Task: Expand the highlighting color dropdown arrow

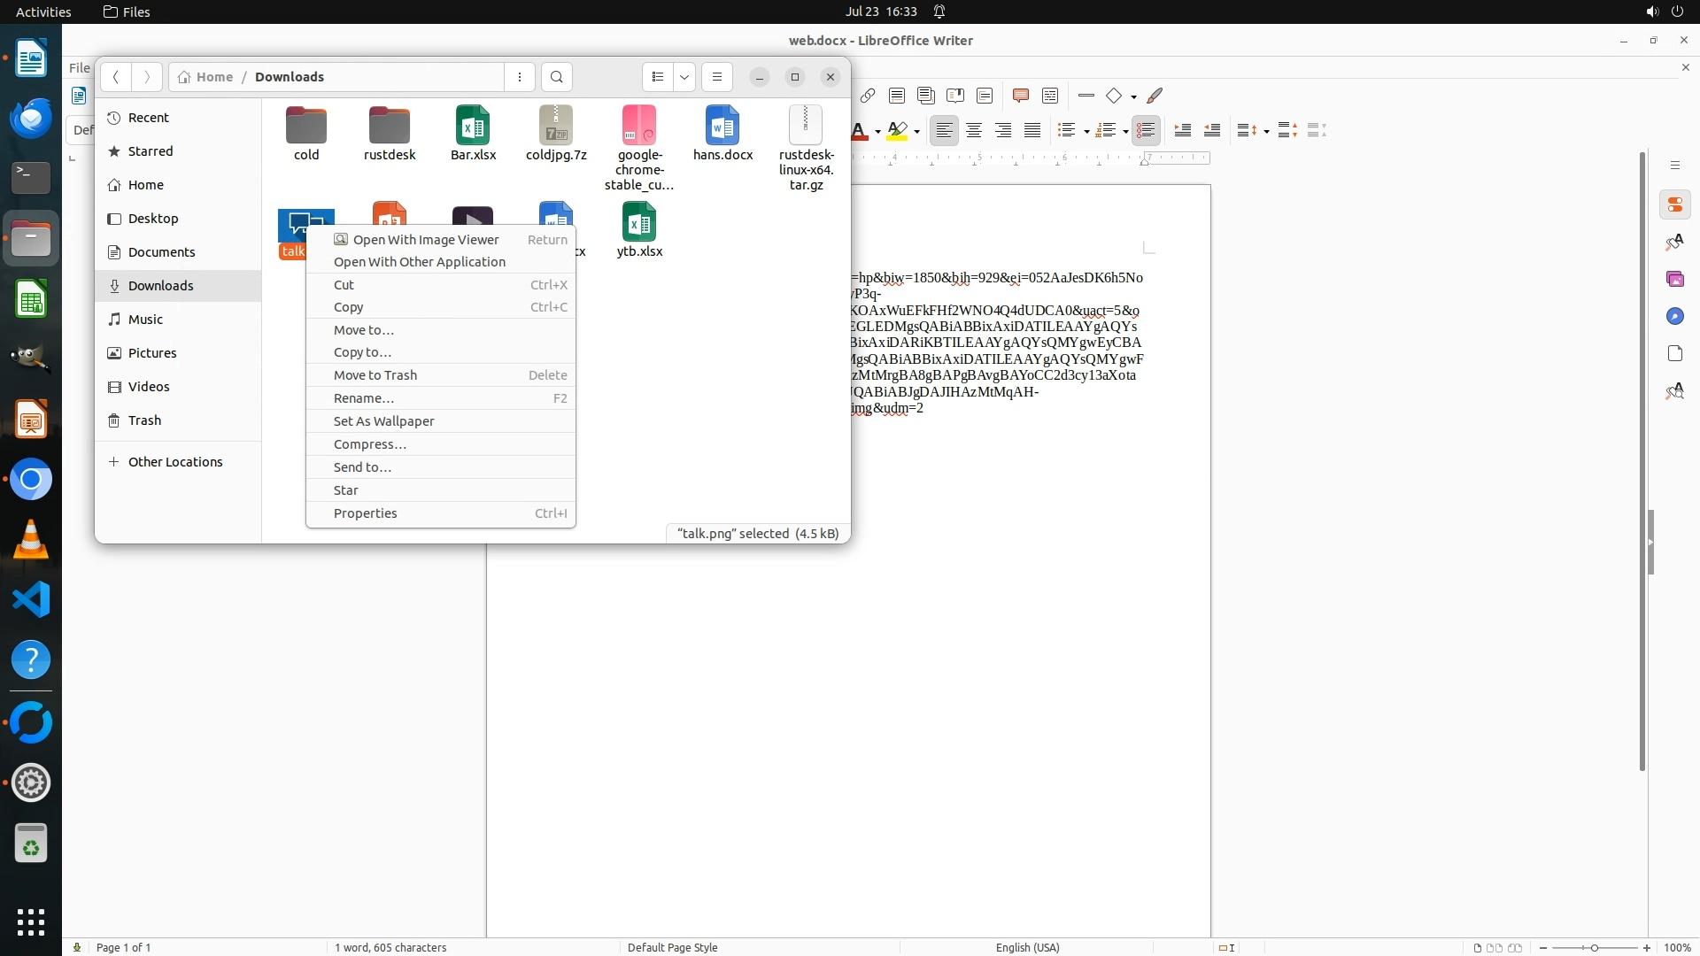Action: pos(916,132)
